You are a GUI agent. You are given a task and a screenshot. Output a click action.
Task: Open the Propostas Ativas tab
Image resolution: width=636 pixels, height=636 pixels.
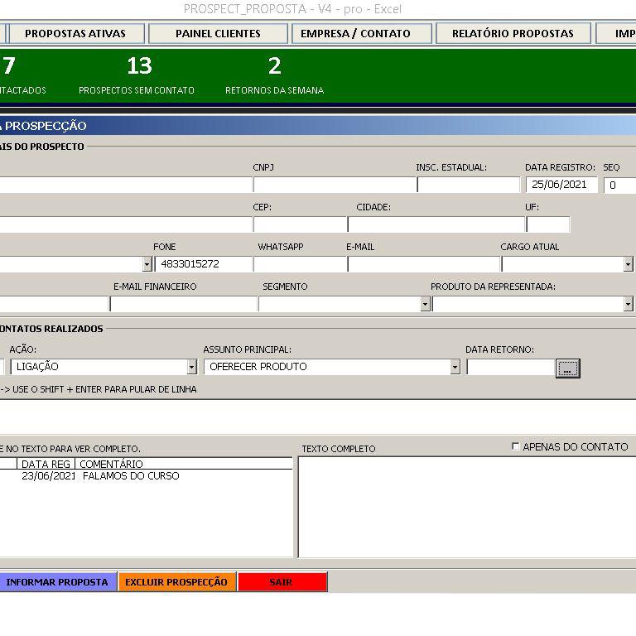click(75, 34)
